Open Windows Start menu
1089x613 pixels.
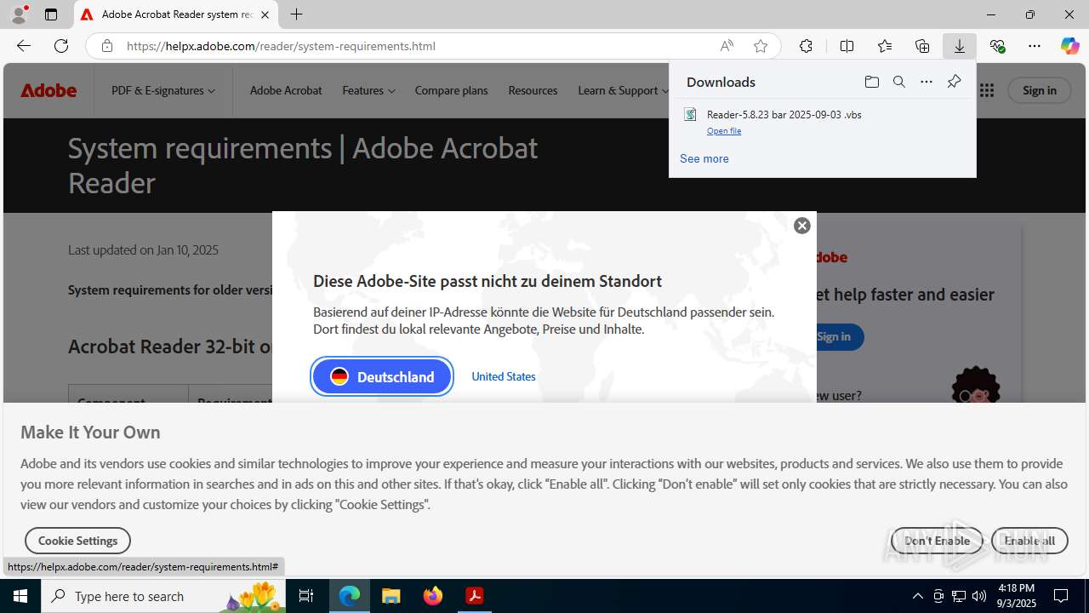pyautogui.click(x=20, y=596)
